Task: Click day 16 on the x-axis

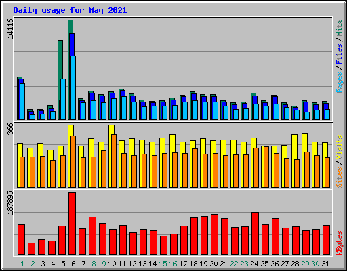Action: 173,264
